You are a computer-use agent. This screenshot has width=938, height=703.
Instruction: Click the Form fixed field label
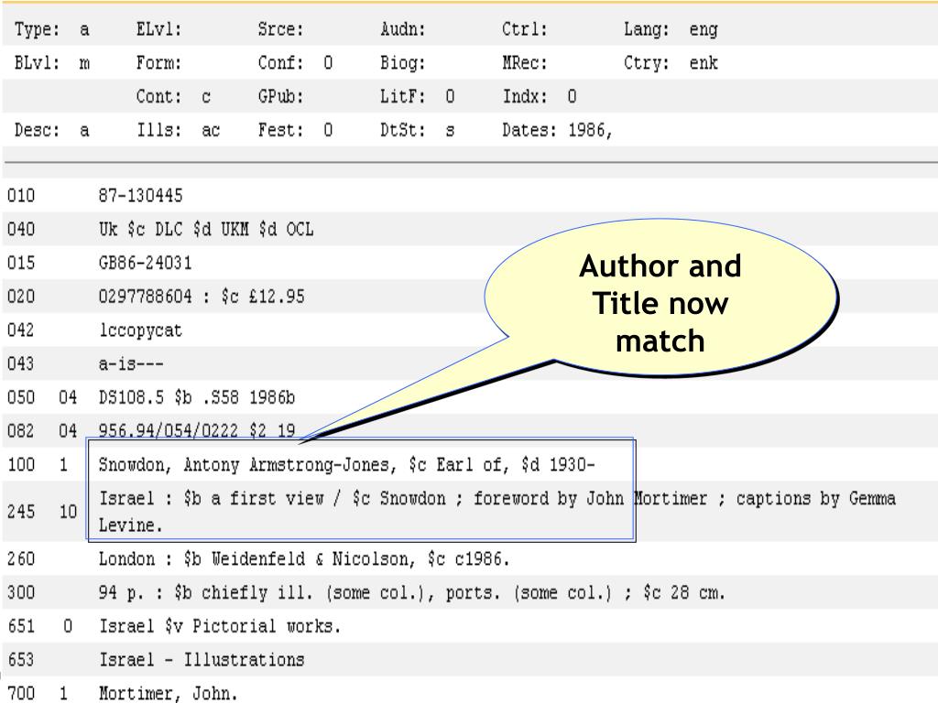158,63
